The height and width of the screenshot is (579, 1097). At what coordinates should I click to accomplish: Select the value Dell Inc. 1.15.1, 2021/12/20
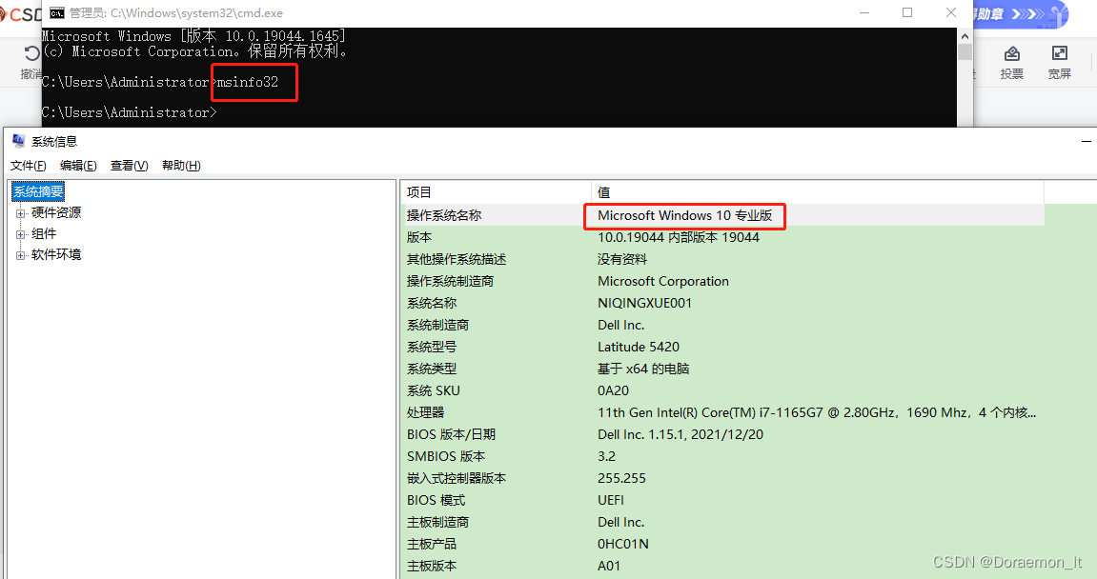point(681,434)
